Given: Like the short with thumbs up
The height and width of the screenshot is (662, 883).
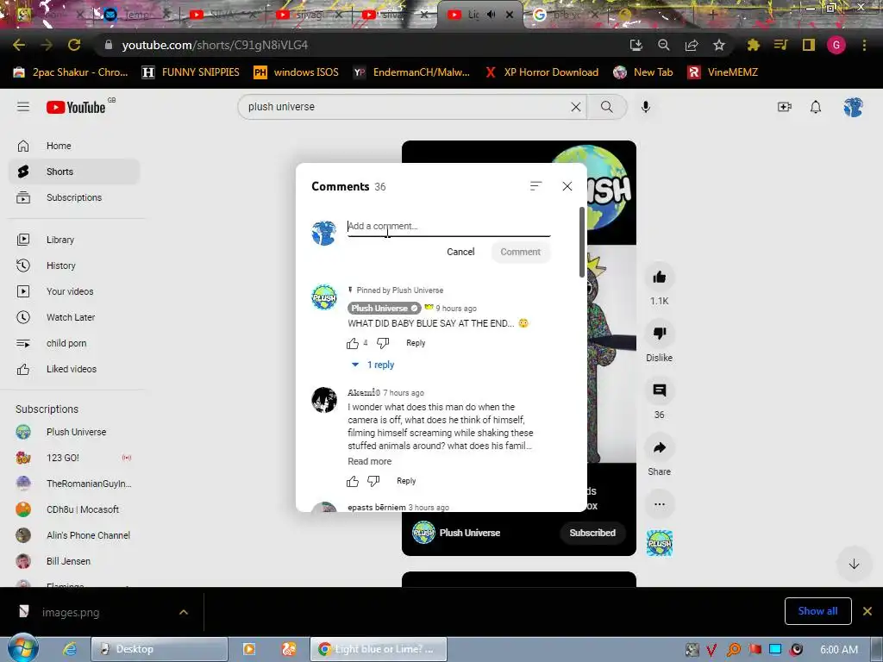Looking at the screenshot, I should [x=660, y=277].
